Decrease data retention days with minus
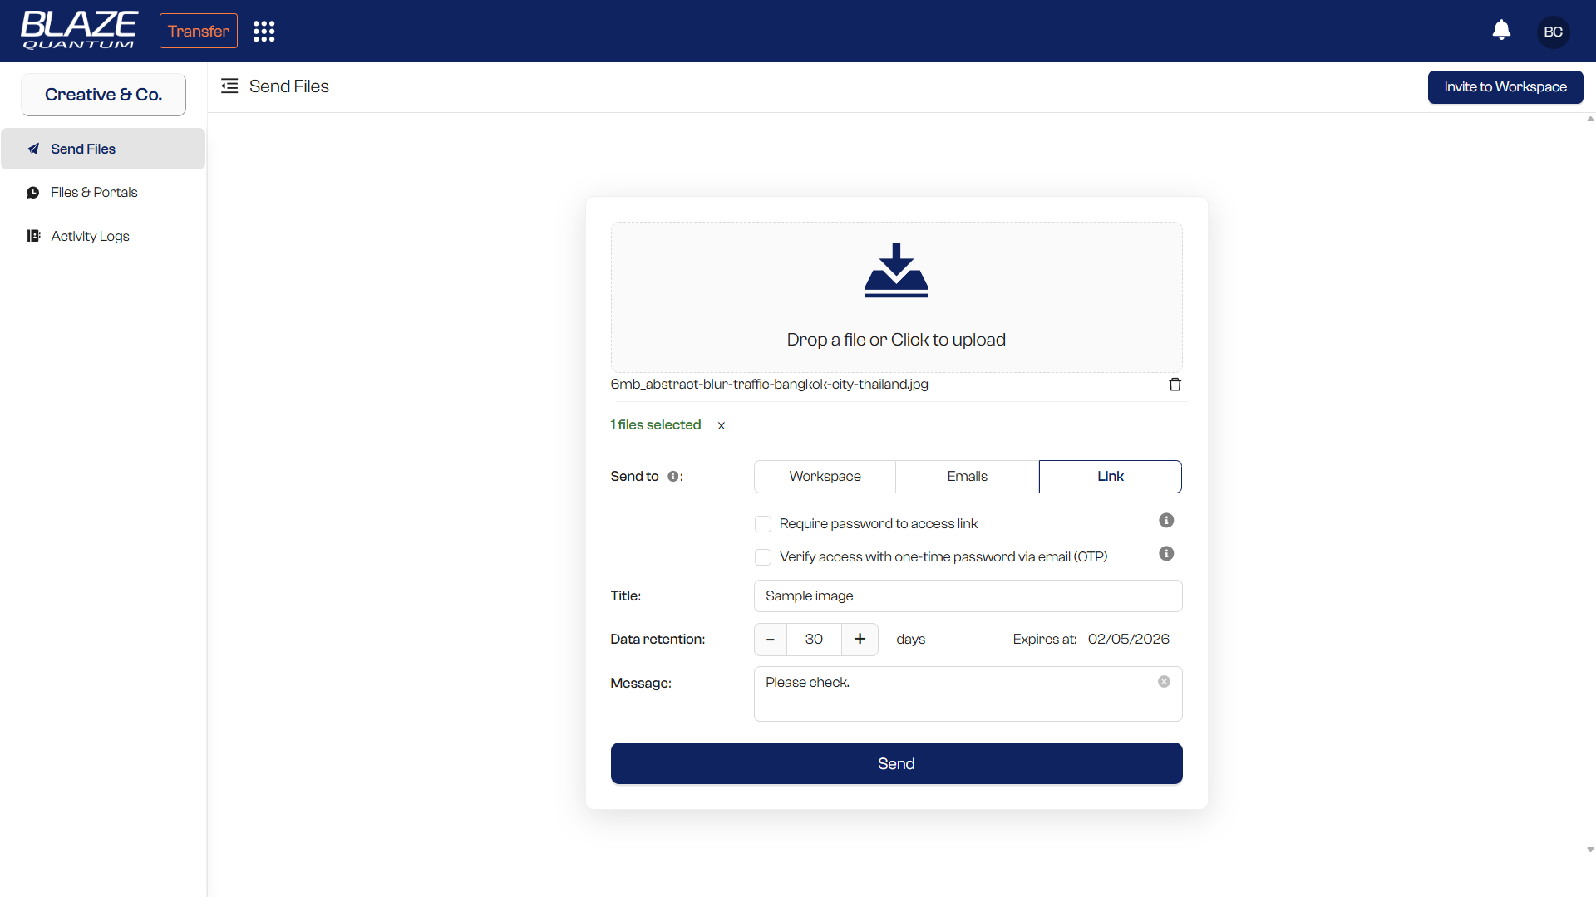The width and height of the screenshot is (1596, 897). [771, 640]
